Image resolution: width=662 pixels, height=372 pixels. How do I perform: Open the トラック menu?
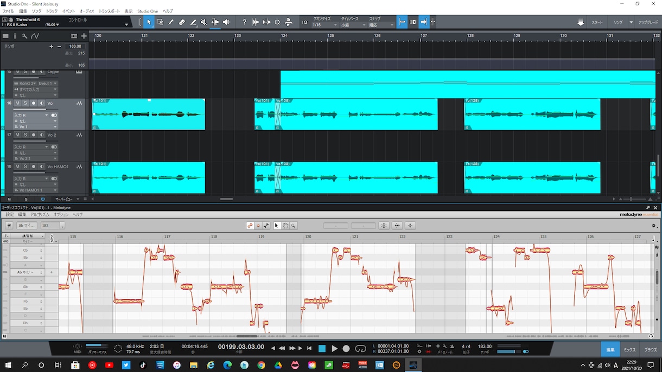[52, 11]
